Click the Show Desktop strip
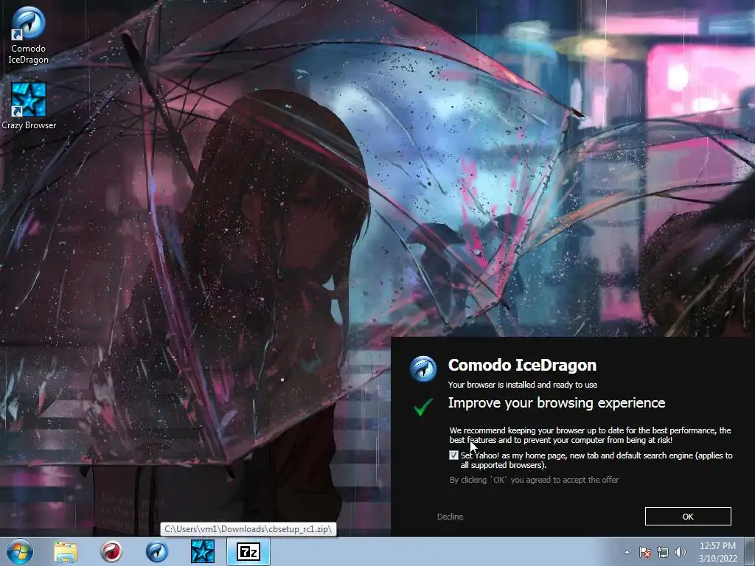755x566 pixels. point(749,551)
